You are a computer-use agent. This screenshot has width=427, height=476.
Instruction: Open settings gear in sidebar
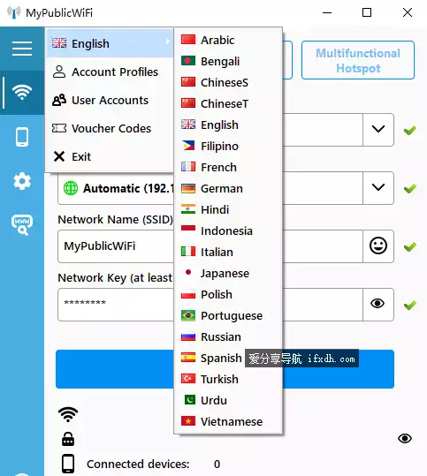[x=22, y=181]
